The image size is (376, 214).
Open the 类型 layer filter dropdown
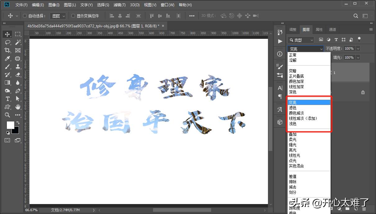click(301, 40)
